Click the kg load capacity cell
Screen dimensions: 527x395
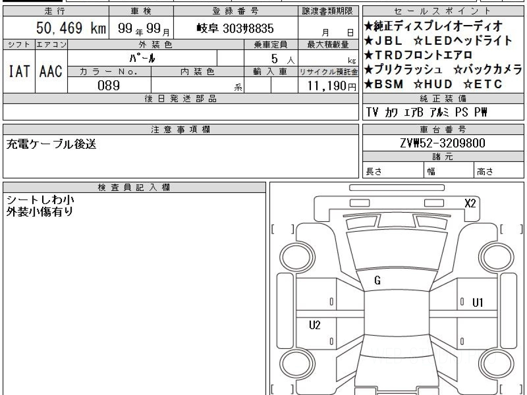click(328, 58)
